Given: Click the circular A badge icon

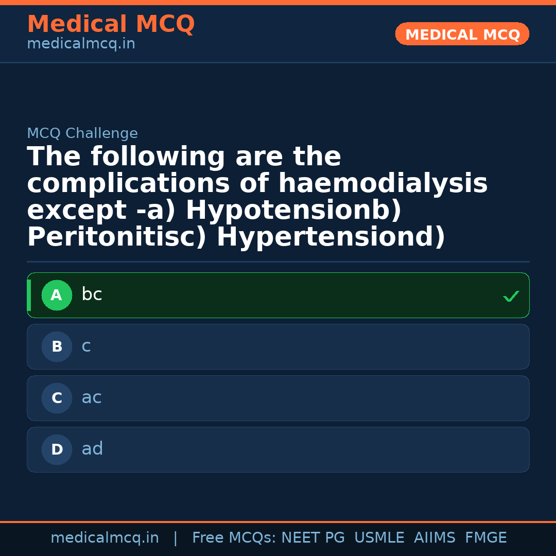Looking at the screenshot, I should (57, 295).
